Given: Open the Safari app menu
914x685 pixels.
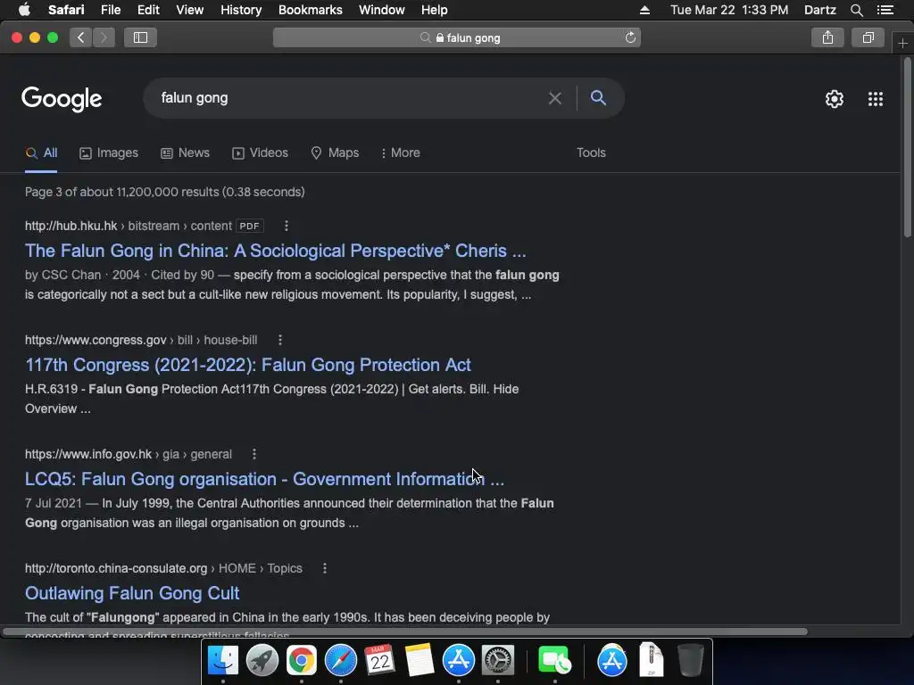Looking at the screenshot, I should (x=66, y=10).
